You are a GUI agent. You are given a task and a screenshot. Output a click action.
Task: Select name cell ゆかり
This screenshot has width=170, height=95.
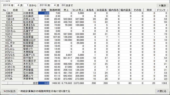tap(15, 70)
